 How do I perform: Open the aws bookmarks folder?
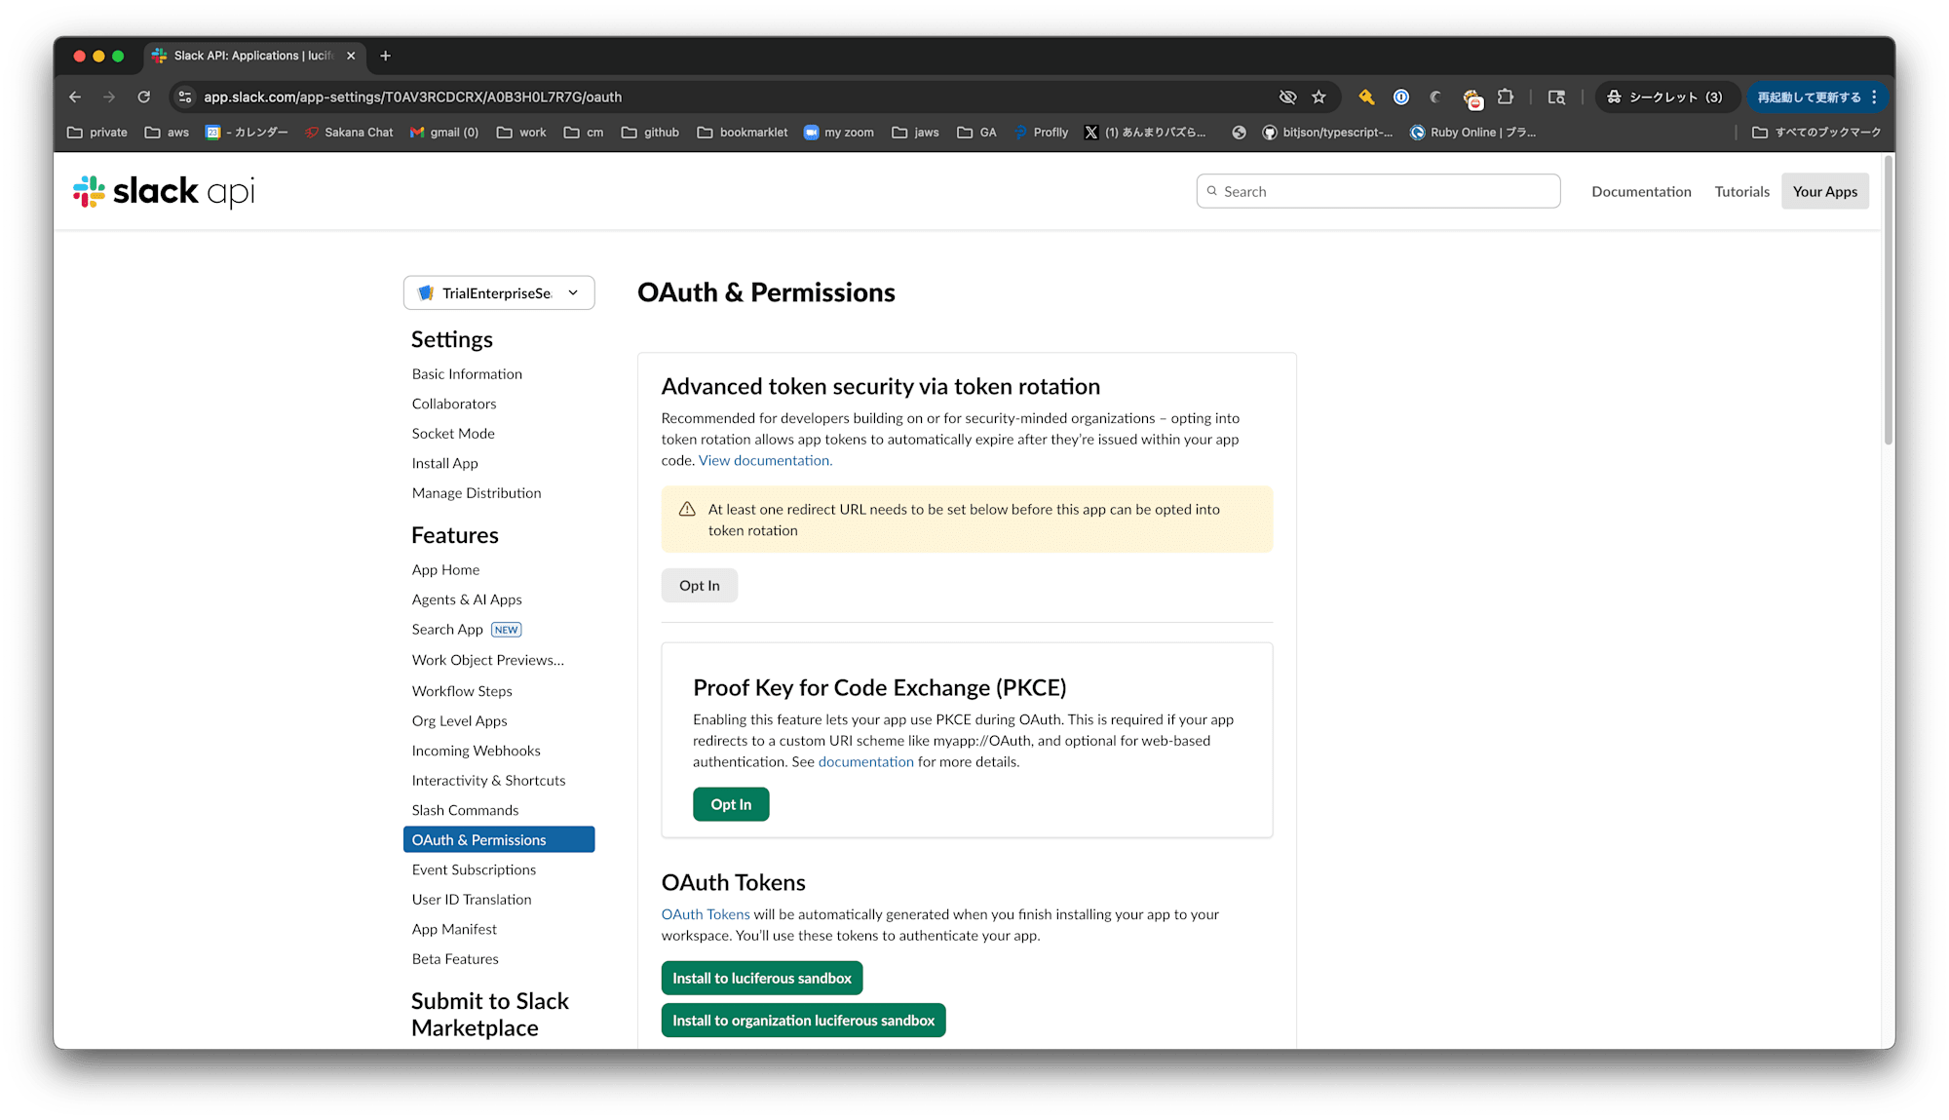click(x=167, y=133)
